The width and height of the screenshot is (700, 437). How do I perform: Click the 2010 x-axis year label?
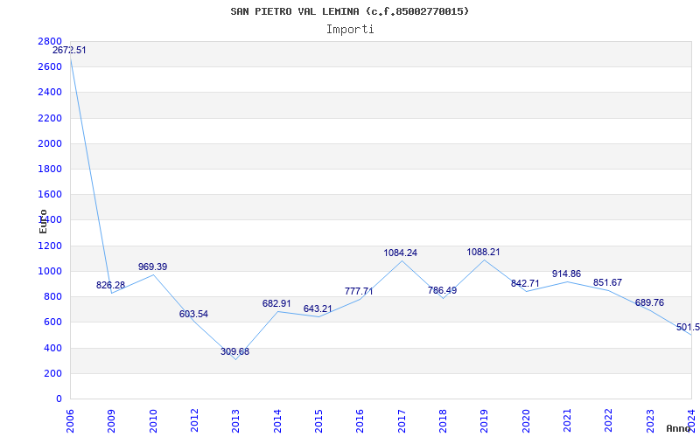[x=153, y=420]
